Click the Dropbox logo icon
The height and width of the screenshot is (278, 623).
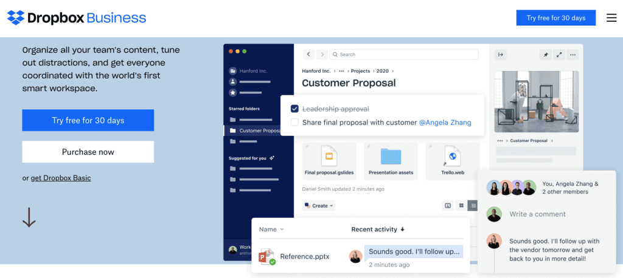tap(16, 18)
